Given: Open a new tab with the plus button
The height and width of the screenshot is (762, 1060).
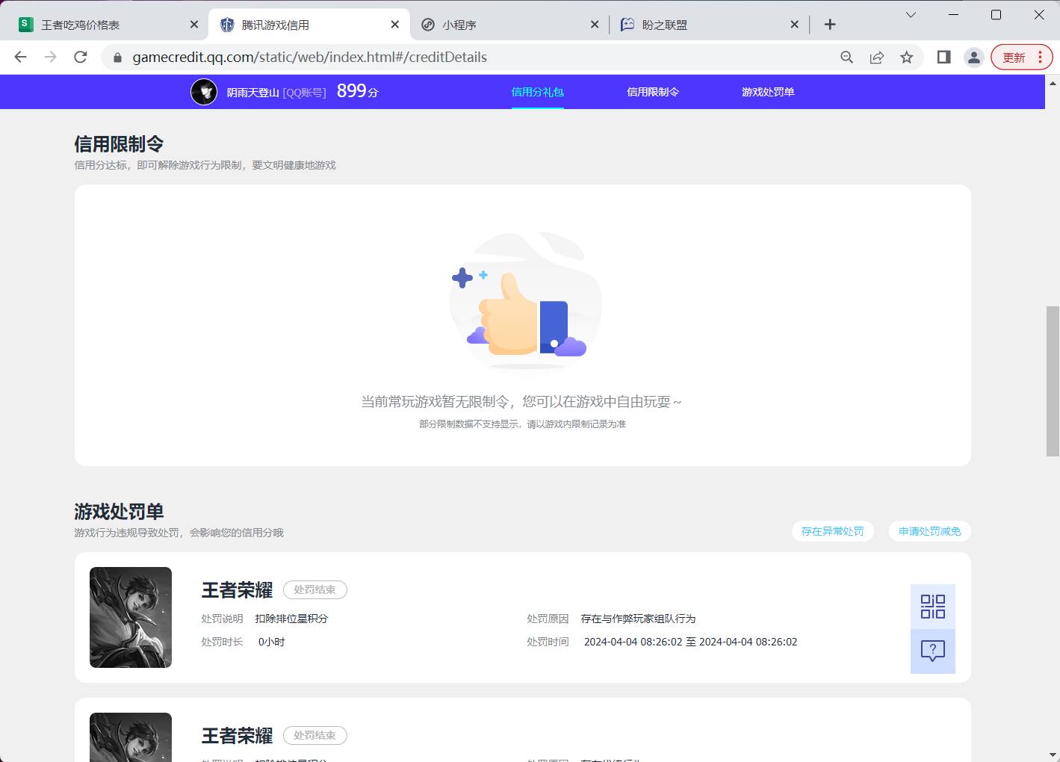Looking at the screenshot, I should point(829,24).
